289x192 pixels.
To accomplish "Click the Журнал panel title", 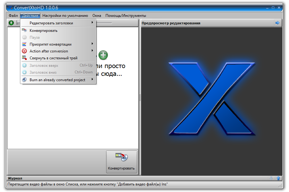I will pyautogui.click(x=15, y=178).
